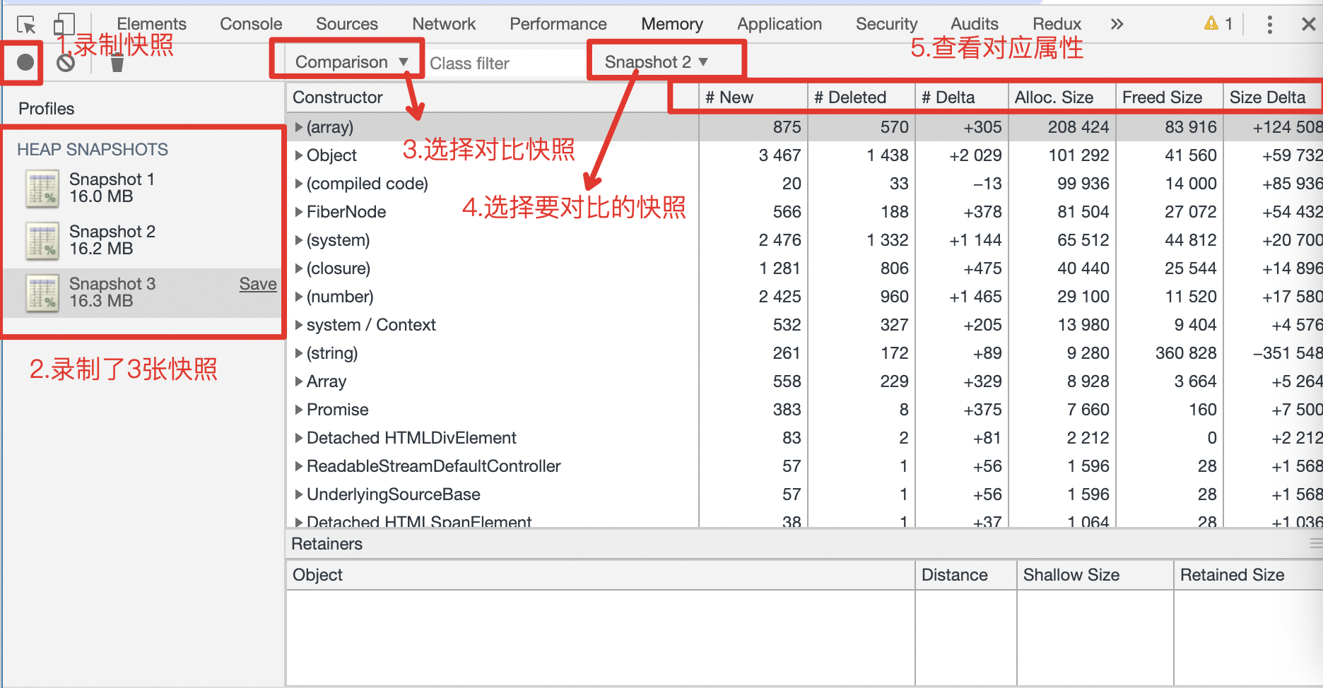Select the Snapshot 3 profile icon
1323x688 pixels.
(42, 293)
